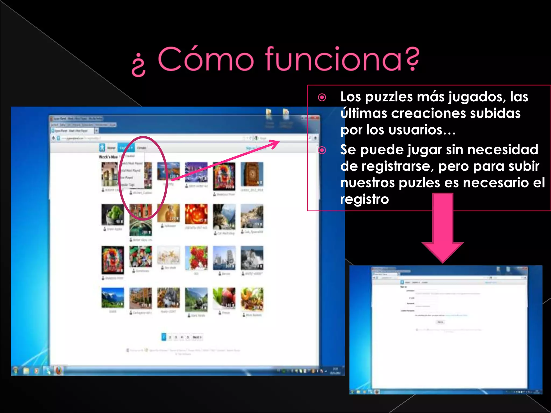This screenshot has height=413, width=551.
Task: Go to page 5 in the pagination
Action: (x=188, y=337)
